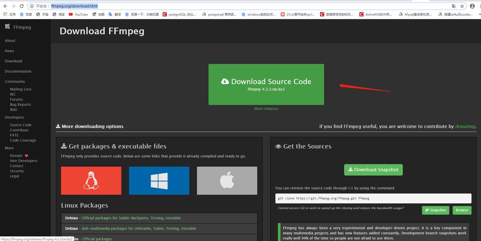This screenshot has height=241, width=481.
Task: Open Code Coverage link
Action: coord(23,140)
